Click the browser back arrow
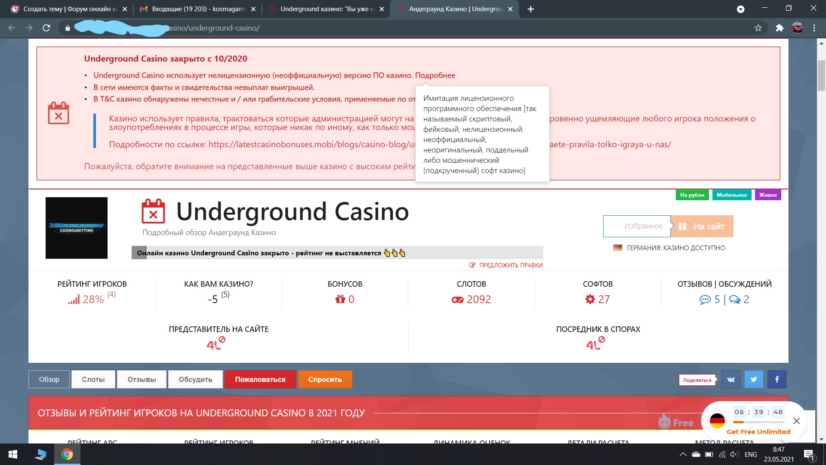Screen dimensions: 826x465 pos(12,28)
